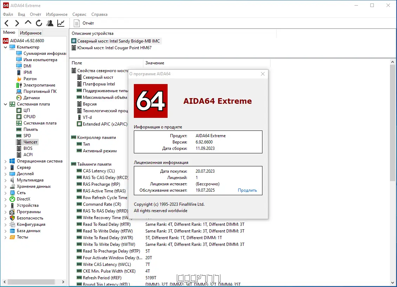This screenshot has width=397, height=287.
Task: Select Северный мост Intel Sandy Bridge-MB IMC
Action: click(116, 41)
